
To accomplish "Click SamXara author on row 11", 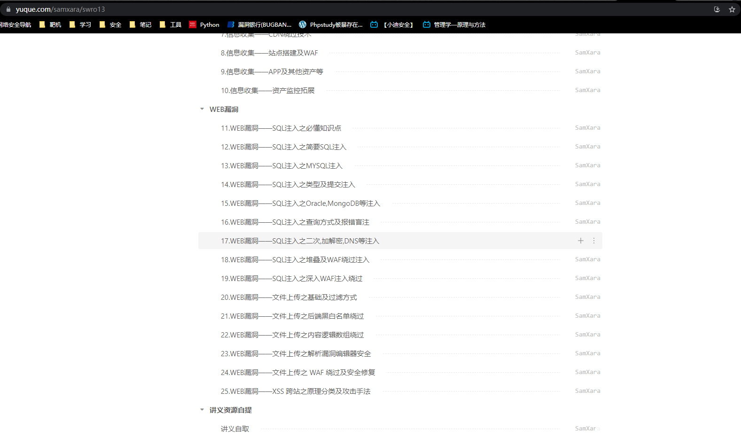I will pos(588,128).
